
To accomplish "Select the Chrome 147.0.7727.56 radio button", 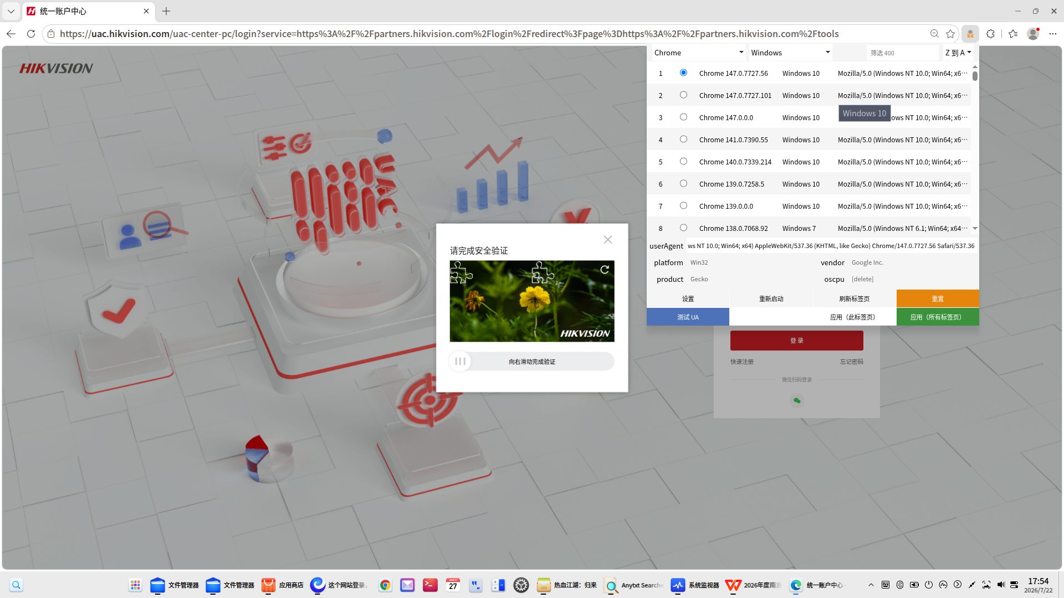I will pos(683,73).
